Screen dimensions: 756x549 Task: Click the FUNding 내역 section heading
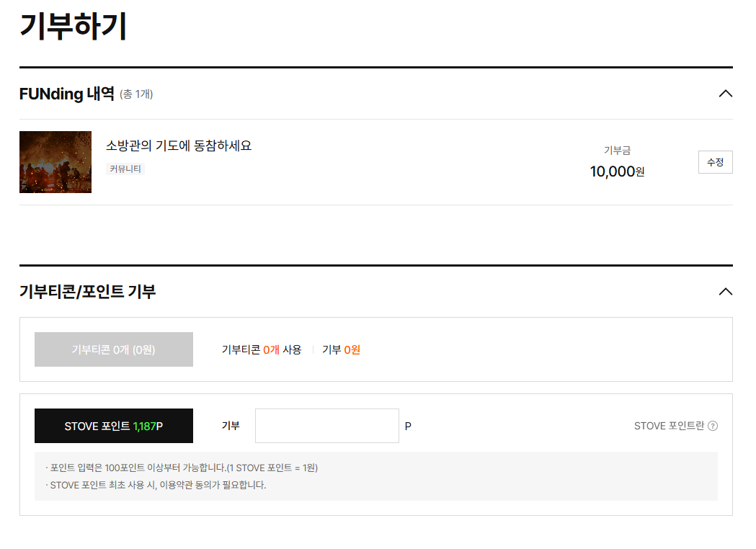click(66, 94)
